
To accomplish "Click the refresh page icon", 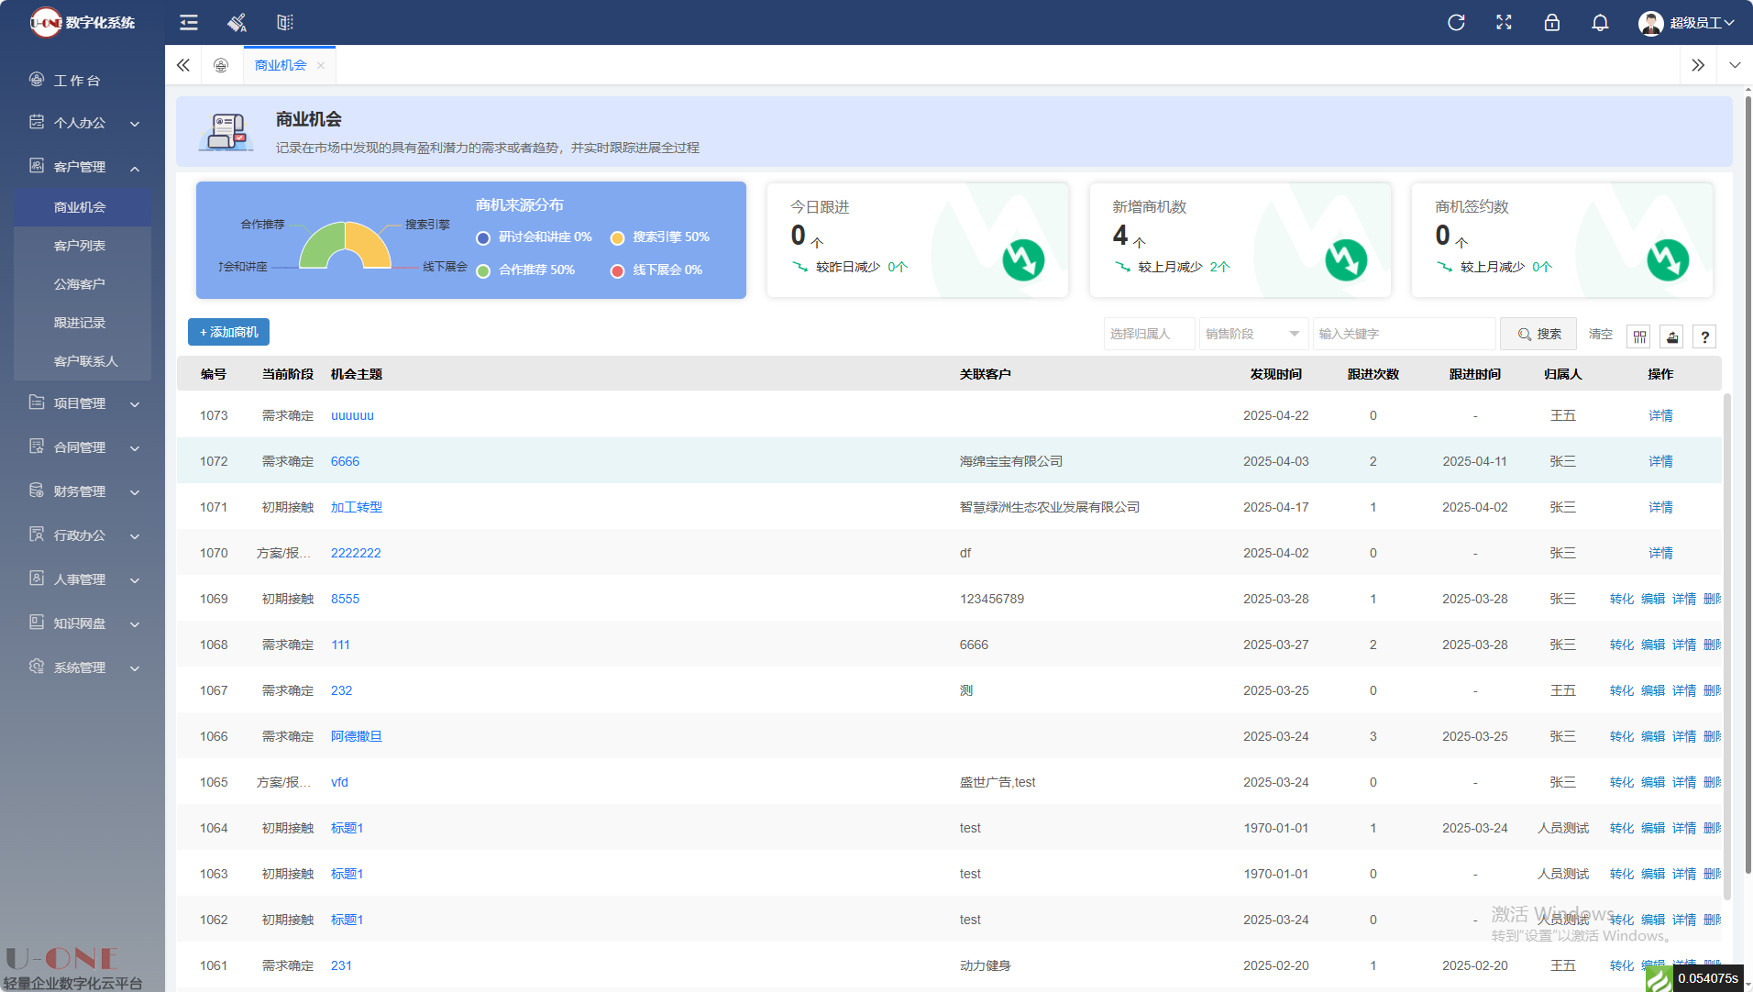I will click(x=1456, y=23).
